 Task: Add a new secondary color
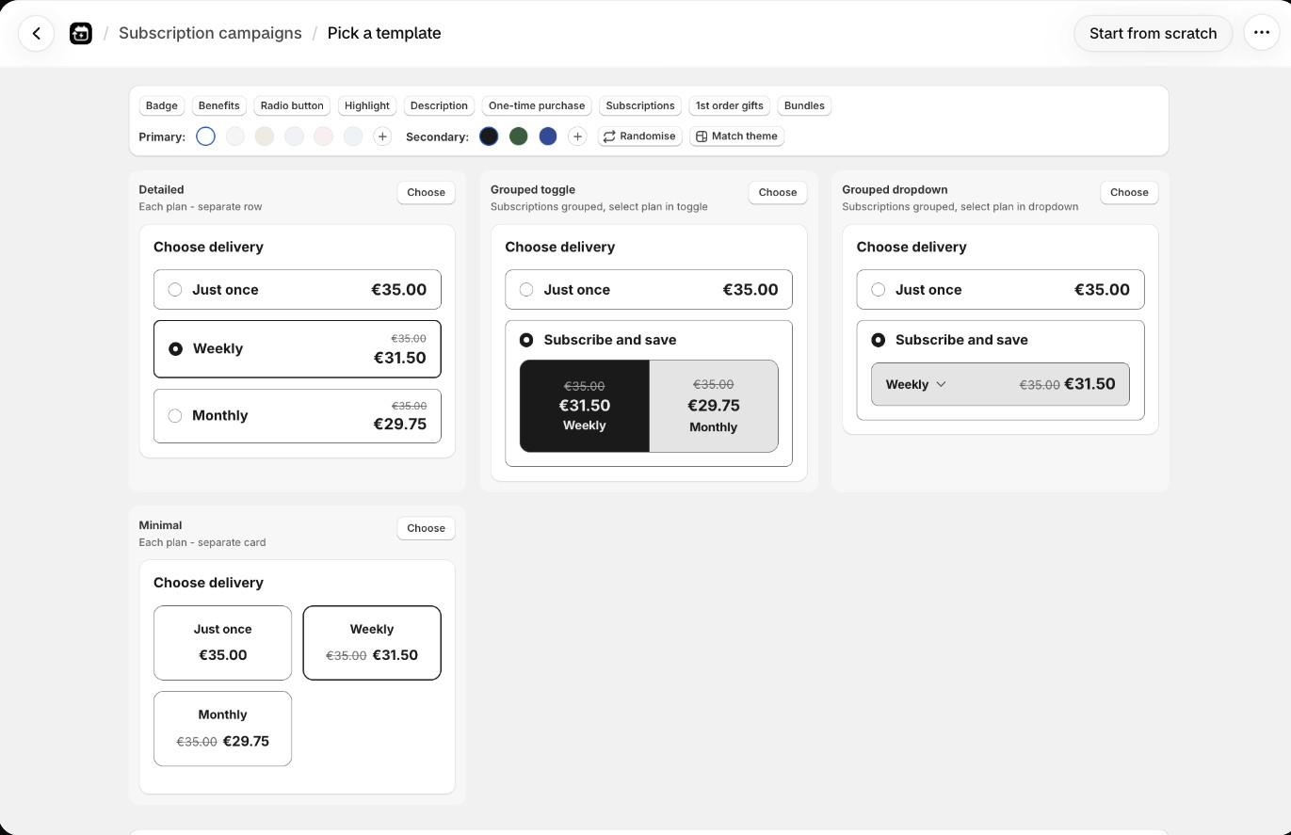(x=577, y=136)
